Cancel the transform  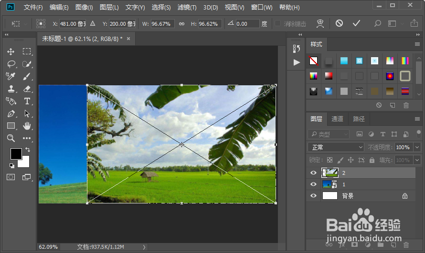(339, 23)
